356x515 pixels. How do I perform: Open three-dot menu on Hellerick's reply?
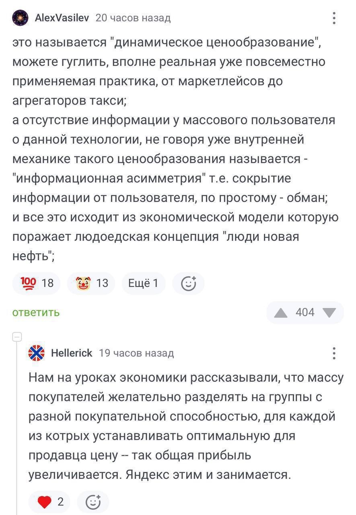334,353
